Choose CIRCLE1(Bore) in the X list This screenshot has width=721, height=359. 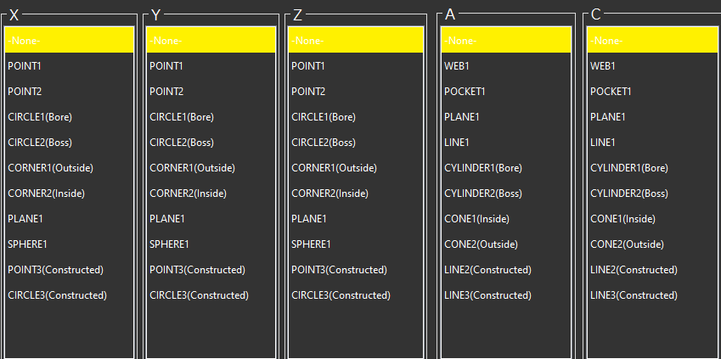point(40,117)
